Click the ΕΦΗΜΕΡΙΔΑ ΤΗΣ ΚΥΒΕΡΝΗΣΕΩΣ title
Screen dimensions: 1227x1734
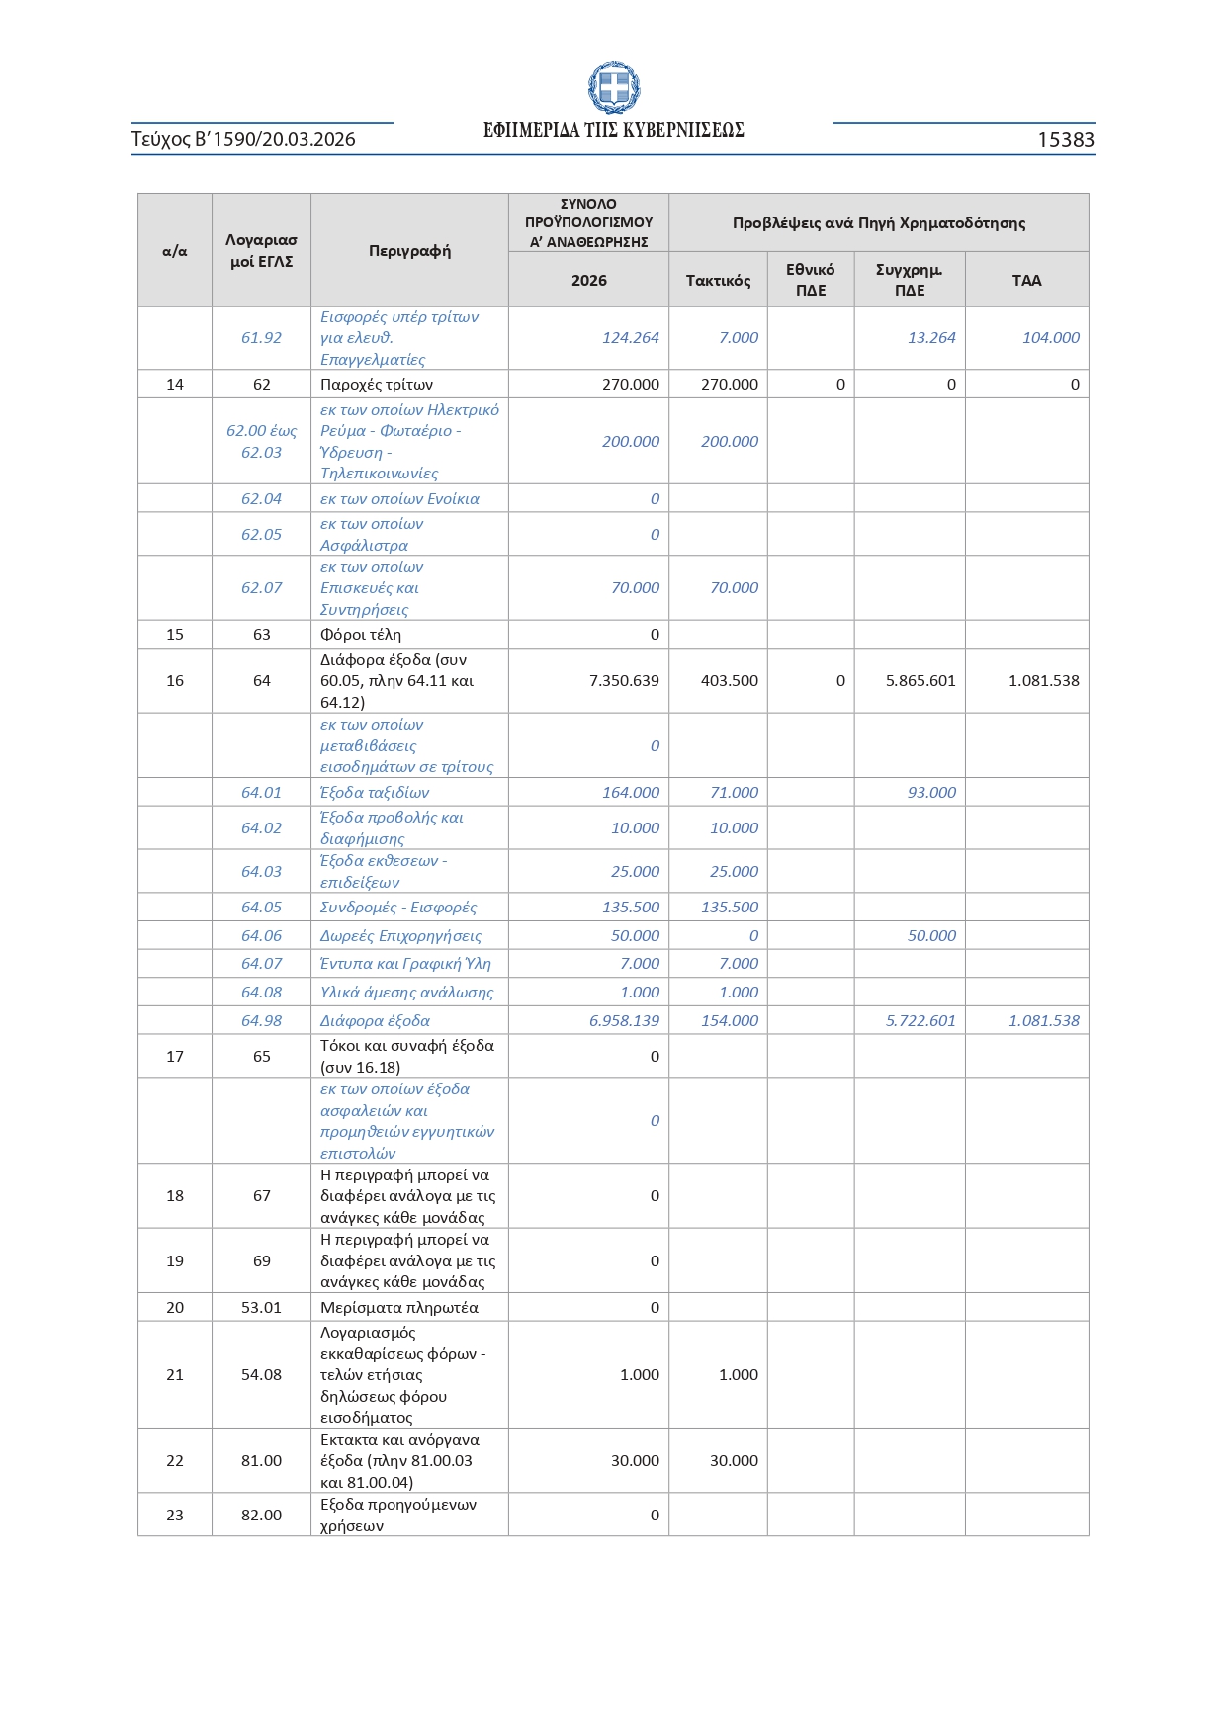click(x=613, y=130)
